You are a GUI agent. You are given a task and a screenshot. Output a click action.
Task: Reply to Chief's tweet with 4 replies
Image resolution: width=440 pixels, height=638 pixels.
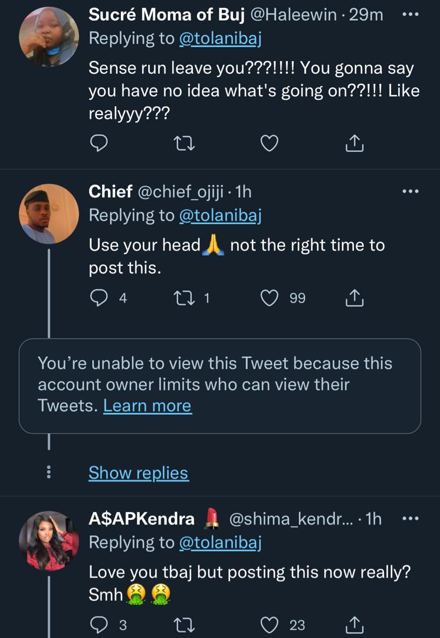(98, 298)
